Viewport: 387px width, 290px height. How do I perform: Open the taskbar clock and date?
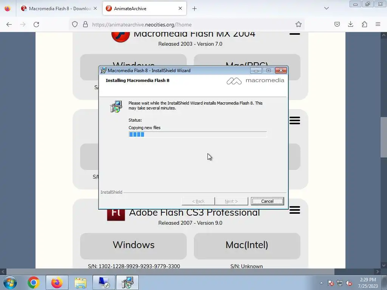[368, 282]
